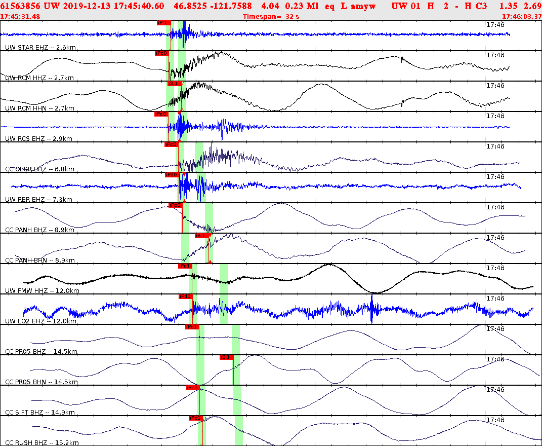Select the iP1 pick flag on UW STAR EHZ
This screenshot has width=542, height=446.
[163, 22]
